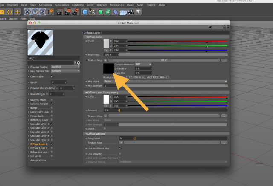Click the Transparency white color swatch

click(x=106, y=99)
